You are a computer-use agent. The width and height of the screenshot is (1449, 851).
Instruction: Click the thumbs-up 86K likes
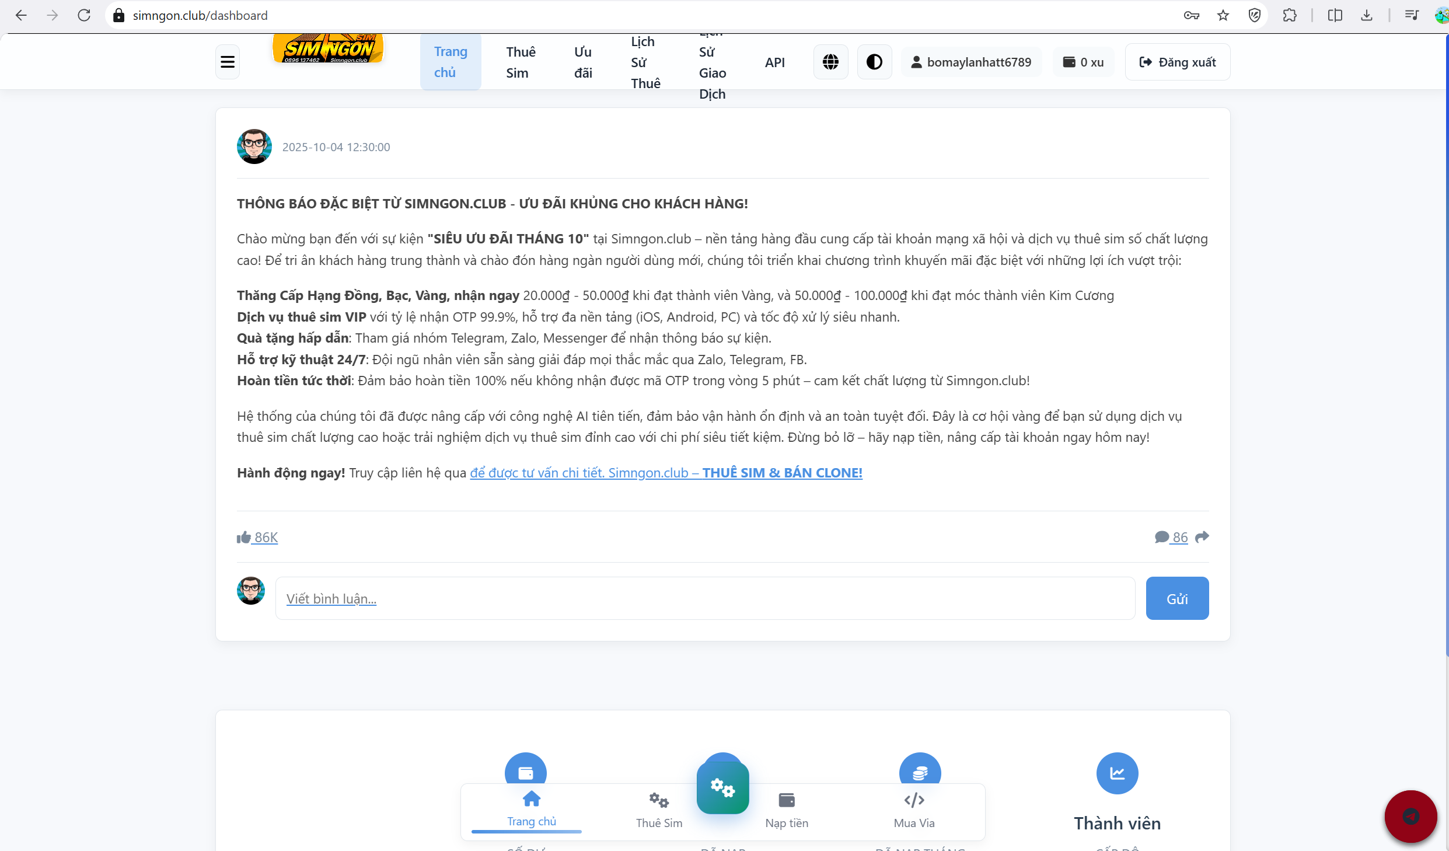pos(257,537)
